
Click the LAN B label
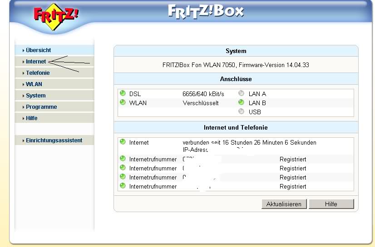(257, 103)
